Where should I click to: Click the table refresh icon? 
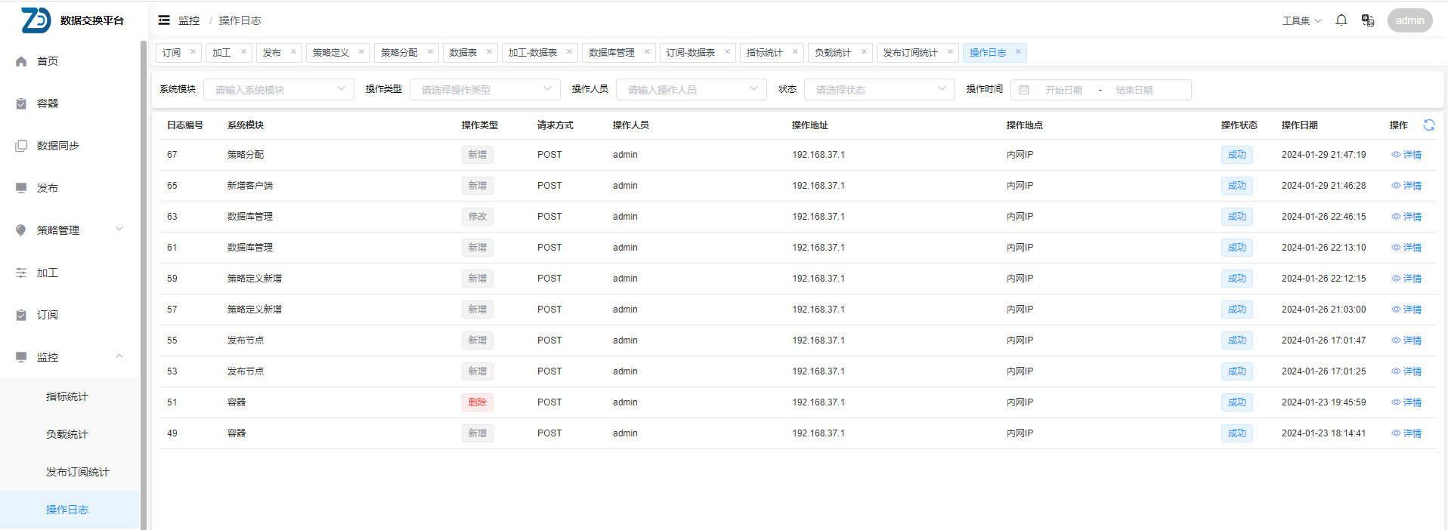(1429, 125)
